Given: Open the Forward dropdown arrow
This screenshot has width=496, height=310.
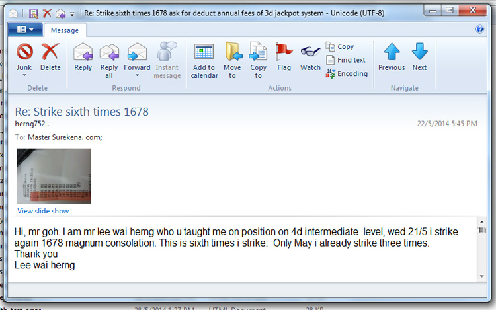Looking at the screenshot, I should click(137, 75).
